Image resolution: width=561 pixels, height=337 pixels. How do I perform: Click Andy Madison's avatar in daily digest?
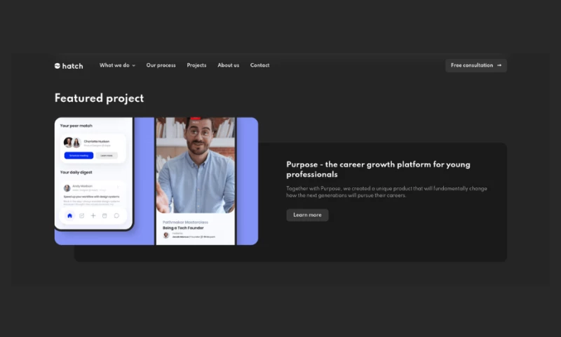point(67,188)
